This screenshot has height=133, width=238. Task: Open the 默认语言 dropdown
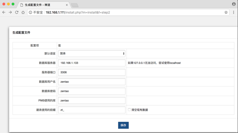point(92,54)
